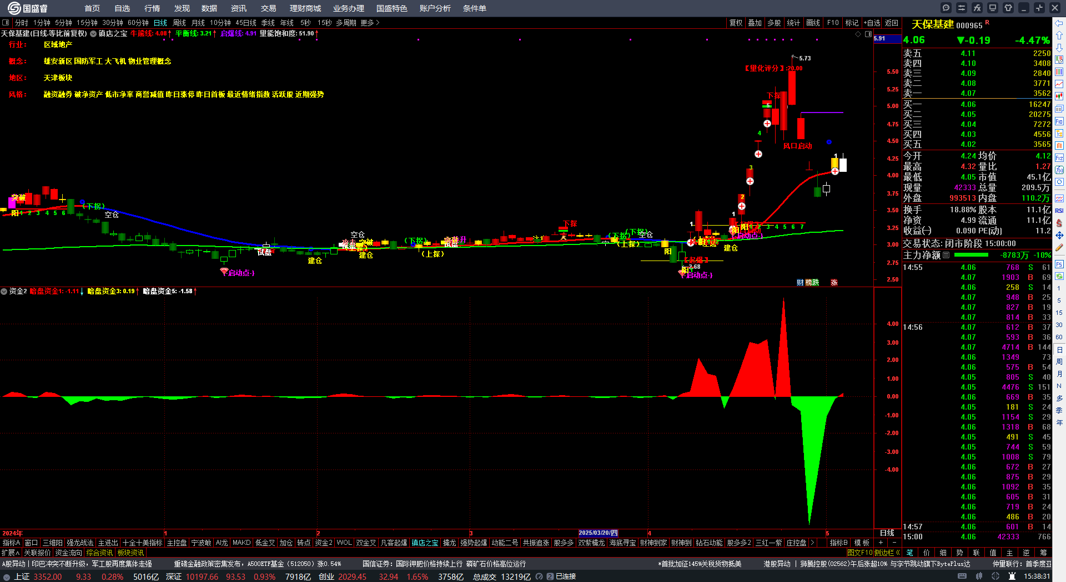
Task: Click the Fiz icon in right sidebar
Action: point(1059,157)
